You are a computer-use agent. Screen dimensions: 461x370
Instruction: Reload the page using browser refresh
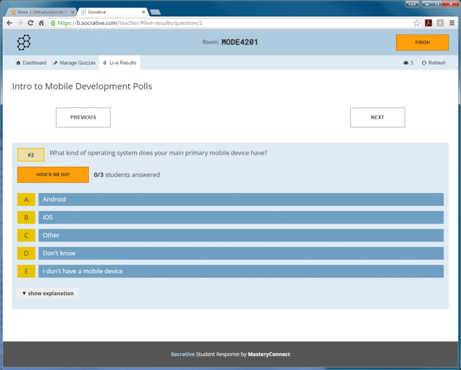(30, 23)
